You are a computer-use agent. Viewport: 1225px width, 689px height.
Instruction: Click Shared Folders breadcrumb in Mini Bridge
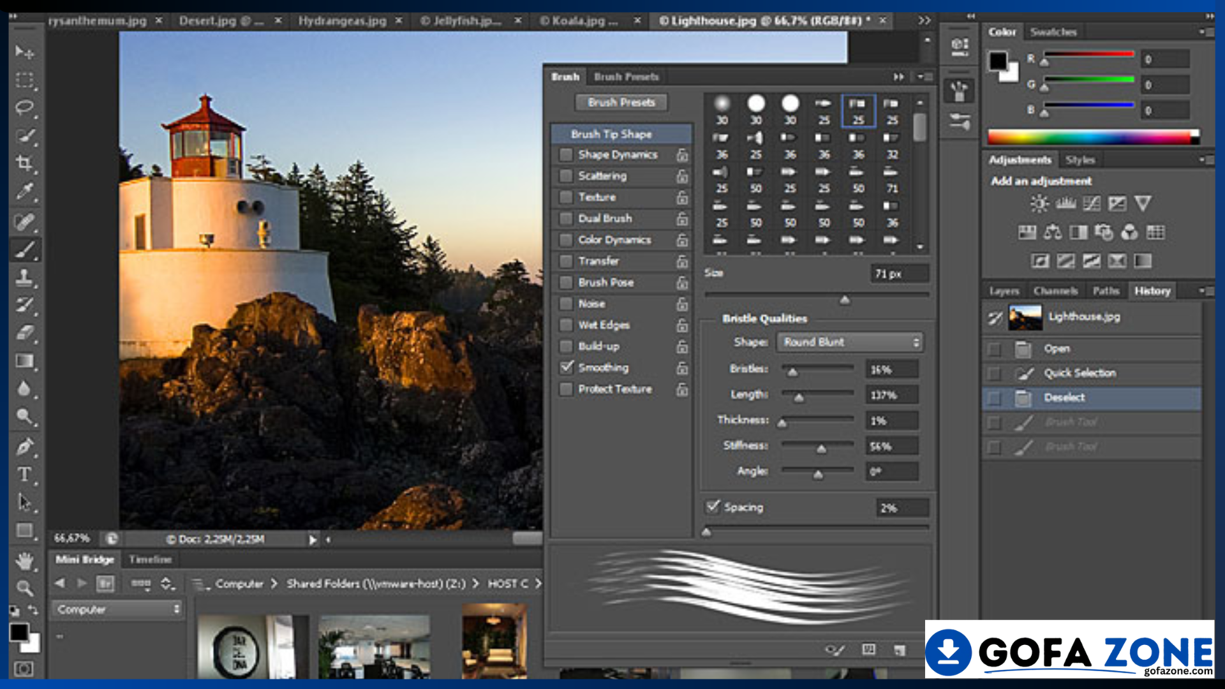click(376, 584)
